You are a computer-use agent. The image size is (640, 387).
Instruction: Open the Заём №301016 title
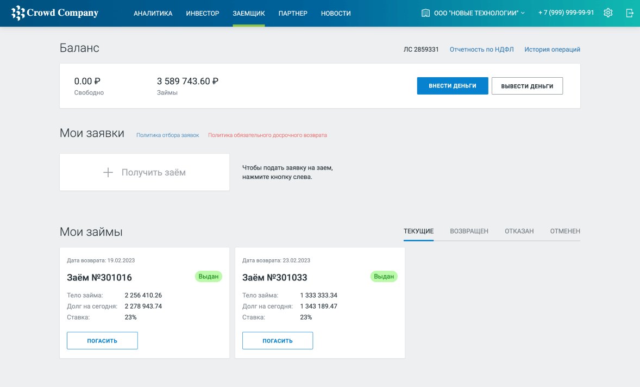(x=99, y=278)
